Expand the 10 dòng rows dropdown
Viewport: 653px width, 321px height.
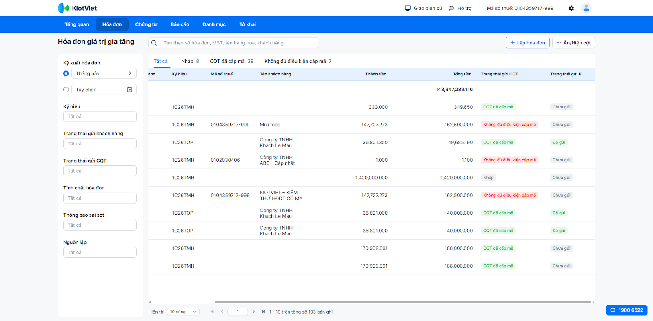click(183, 312)
